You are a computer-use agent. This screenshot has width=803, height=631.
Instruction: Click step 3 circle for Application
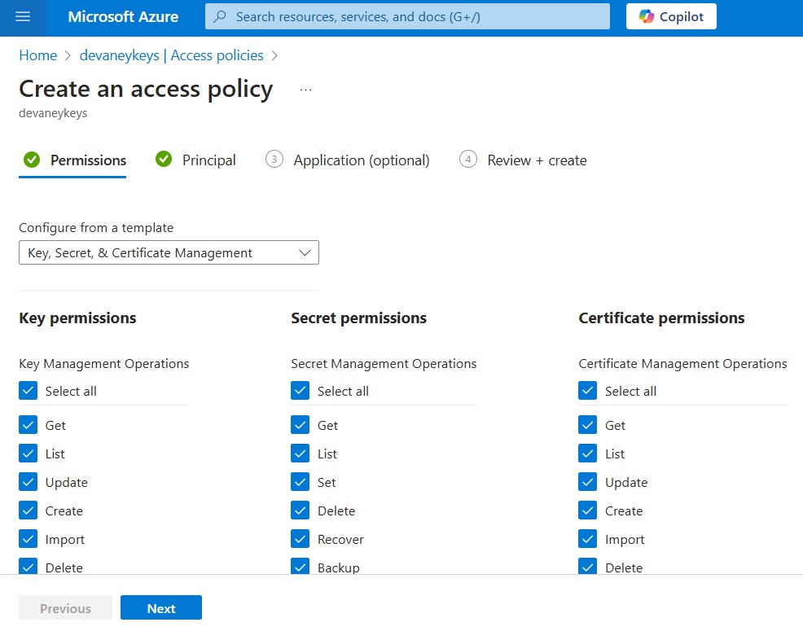coord(274,160)
